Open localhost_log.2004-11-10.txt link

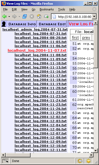point(41,63)
